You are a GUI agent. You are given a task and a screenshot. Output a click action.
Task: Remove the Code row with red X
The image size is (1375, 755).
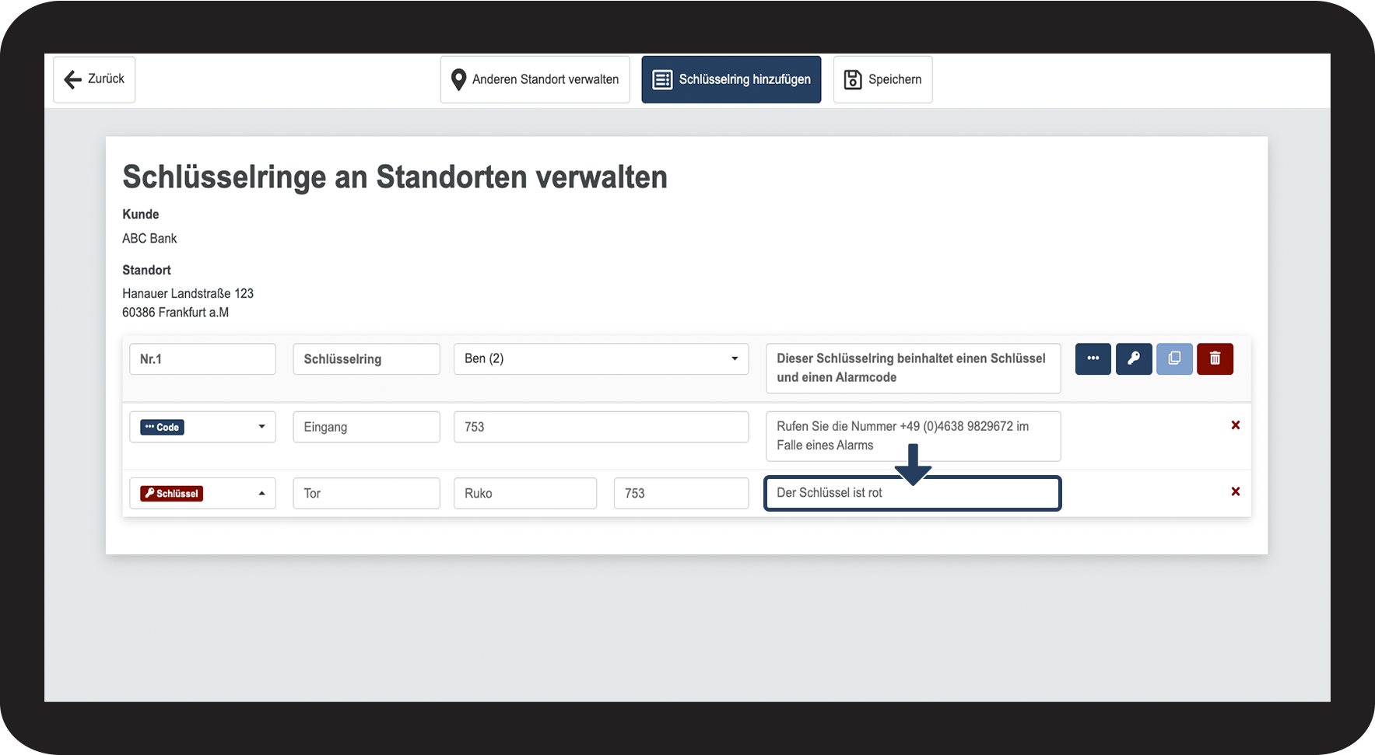pos(1235,425)
